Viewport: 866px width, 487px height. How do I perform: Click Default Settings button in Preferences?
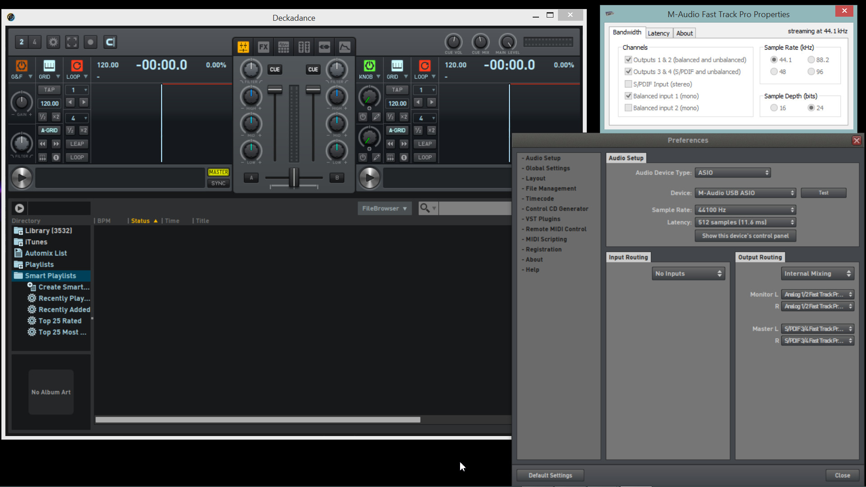click(x=550, y=475)
